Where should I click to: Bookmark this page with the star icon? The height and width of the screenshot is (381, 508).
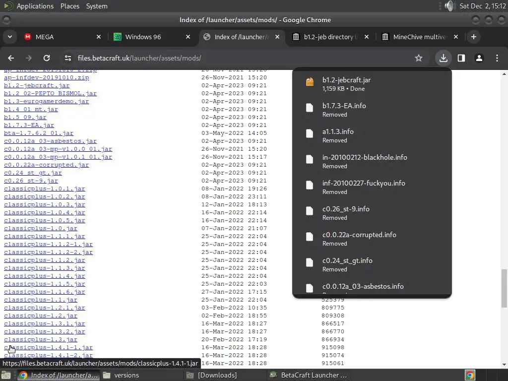(419, 58)
